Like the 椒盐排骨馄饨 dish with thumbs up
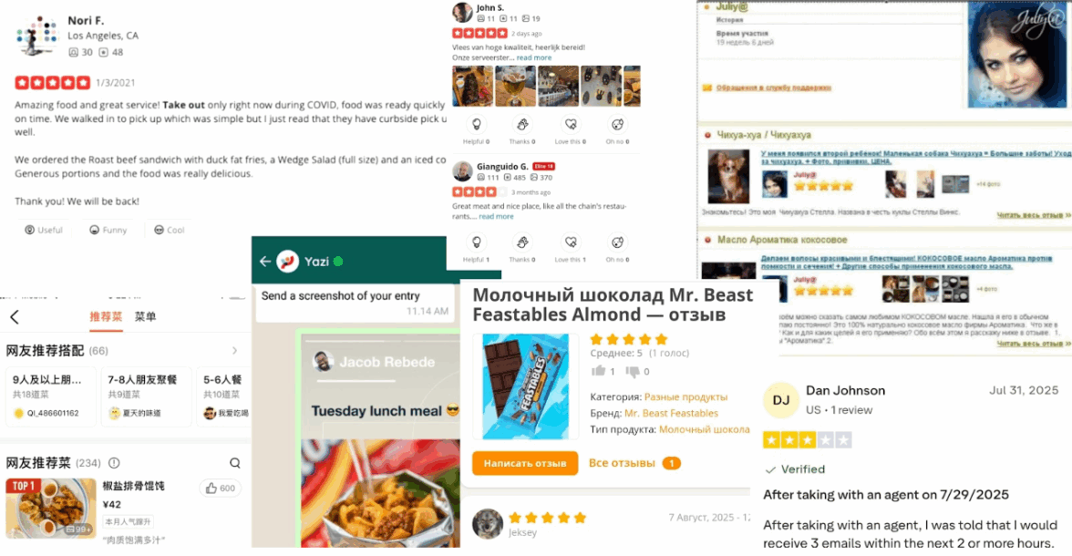The width and height of the screenshot is (1072, 556). [x=221, y=489]
